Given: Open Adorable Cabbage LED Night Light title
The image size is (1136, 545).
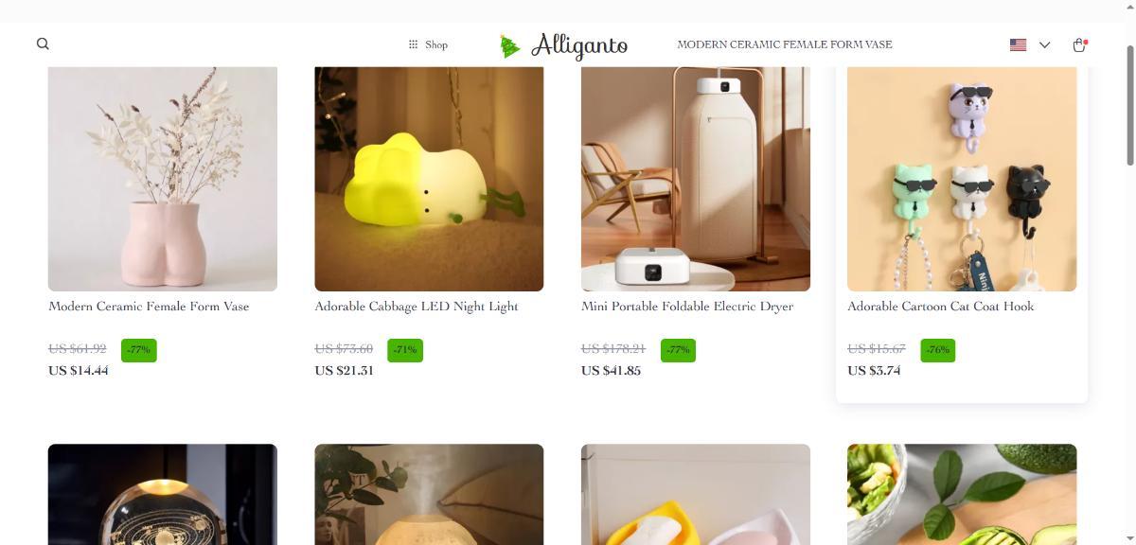Looking at the screenshot, I should (x=417, y=307).
